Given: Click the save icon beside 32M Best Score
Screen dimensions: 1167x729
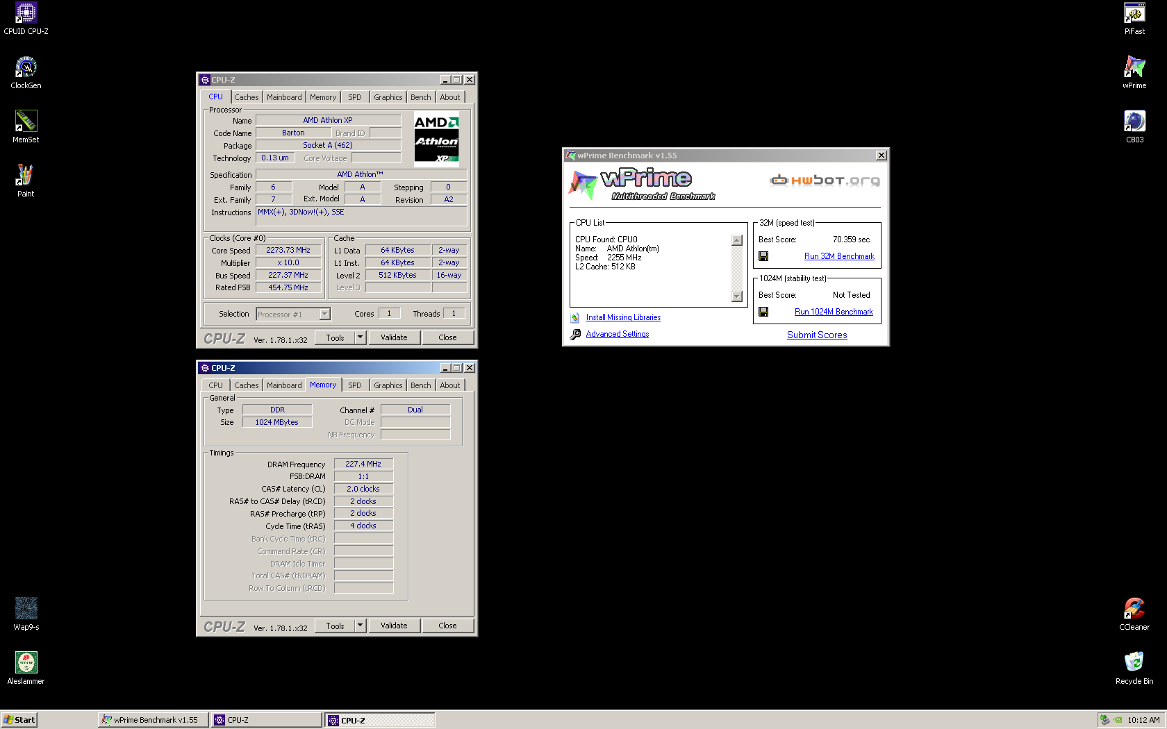Looking at the screenshot, I should point(763,256).
